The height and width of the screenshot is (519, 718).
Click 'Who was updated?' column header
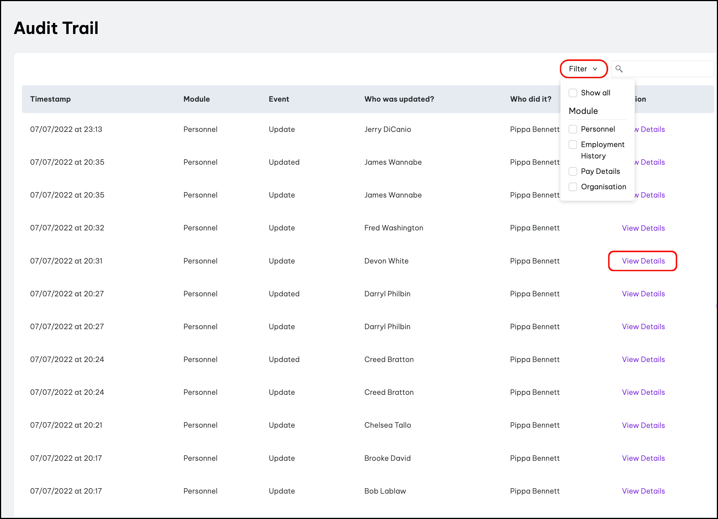[399, 99]
